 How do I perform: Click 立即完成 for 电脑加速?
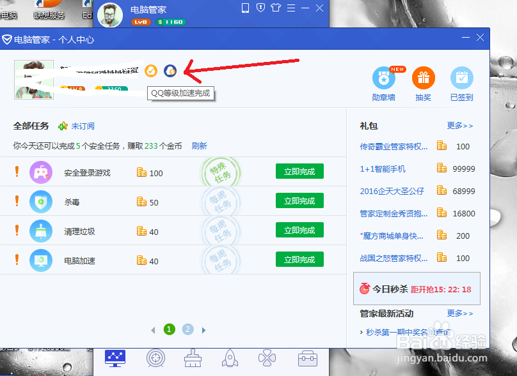pyautogui.click(x=299, y=260)
